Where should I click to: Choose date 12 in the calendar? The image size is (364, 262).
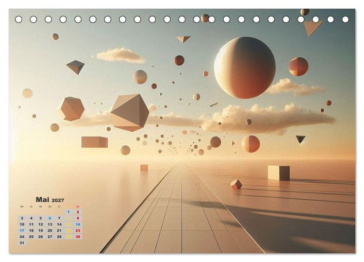tap(41, 225)
